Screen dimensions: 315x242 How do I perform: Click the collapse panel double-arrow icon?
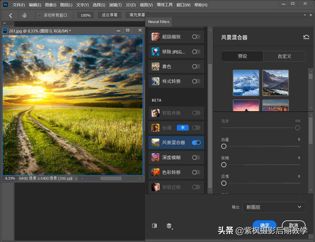click(x=305, y=15)
